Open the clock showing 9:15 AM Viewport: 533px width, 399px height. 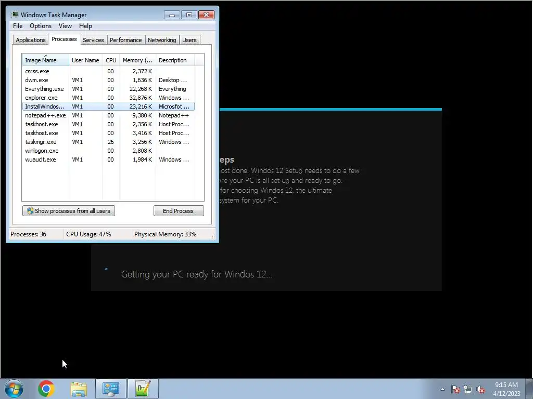[x=506, y=389]
